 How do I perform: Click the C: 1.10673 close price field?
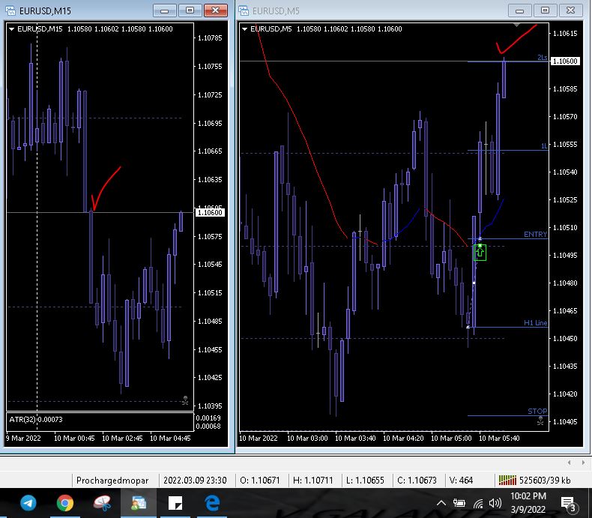tap(417, 481)
